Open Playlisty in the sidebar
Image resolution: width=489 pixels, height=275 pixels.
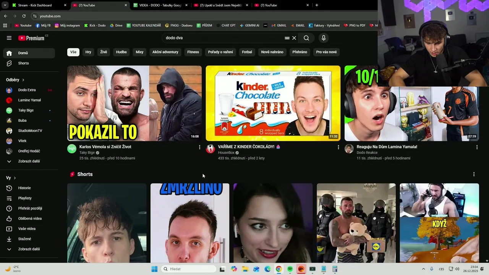(x=29, y=198)
